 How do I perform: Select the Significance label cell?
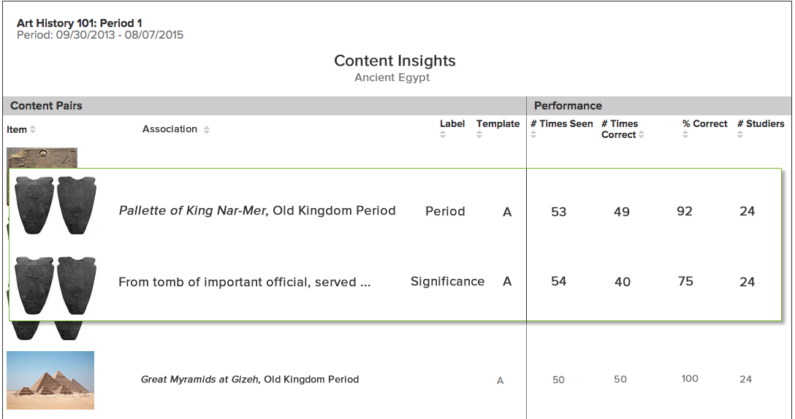click(x=447, y=282)
